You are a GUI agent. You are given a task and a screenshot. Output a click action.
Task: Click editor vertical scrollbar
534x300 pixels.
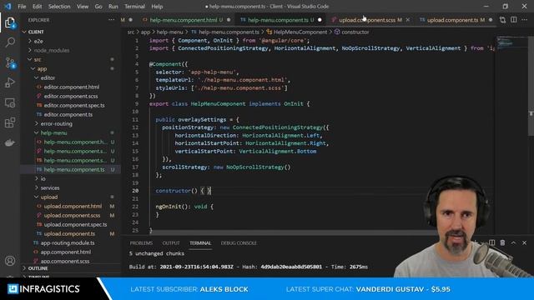click(531, 85)
